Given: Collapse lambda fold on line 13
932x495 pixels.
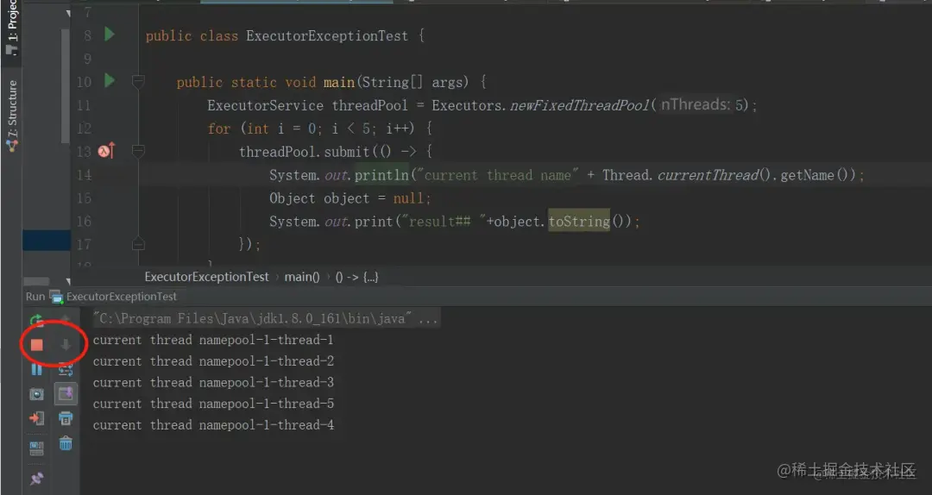Looking at the screenshot, I should pos(138,151).
